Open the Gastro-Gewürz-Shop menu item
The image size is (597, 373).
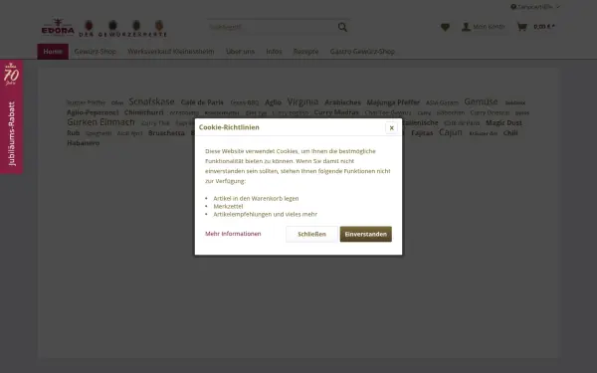(362, 52)
